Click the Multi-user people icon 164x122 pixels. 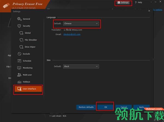click(19, 75)
